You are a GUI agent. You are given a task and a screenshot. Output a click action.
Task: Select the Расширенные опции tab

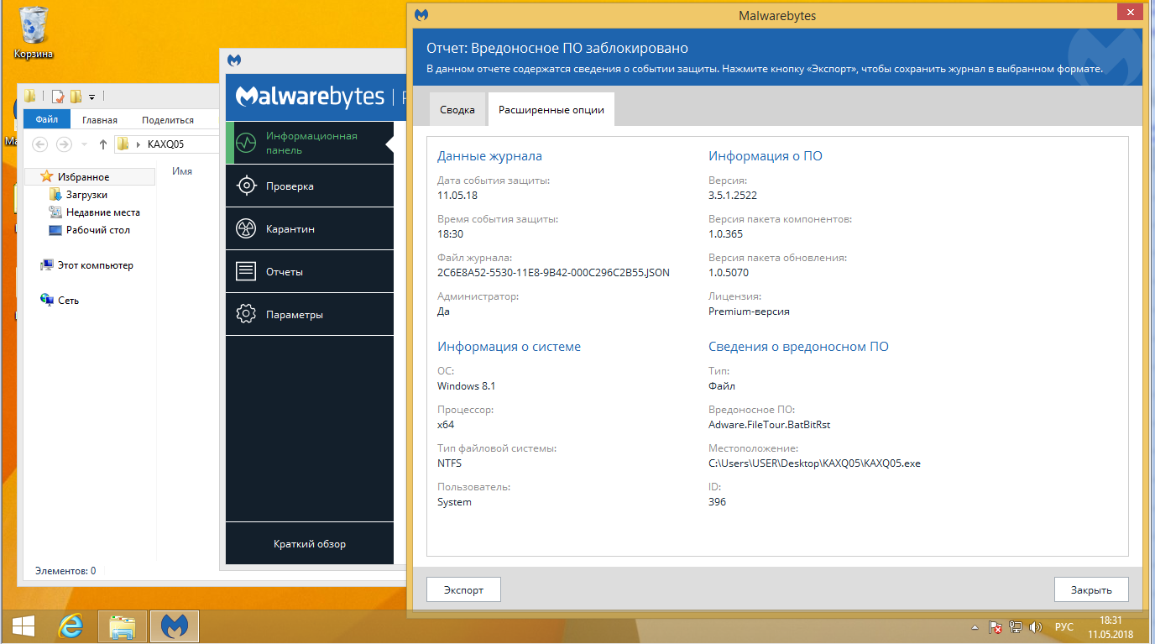[551, 110]
